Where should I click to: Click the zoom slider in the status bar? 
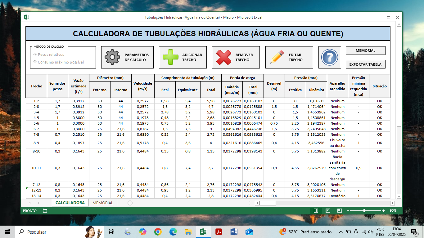pos(364,211)
